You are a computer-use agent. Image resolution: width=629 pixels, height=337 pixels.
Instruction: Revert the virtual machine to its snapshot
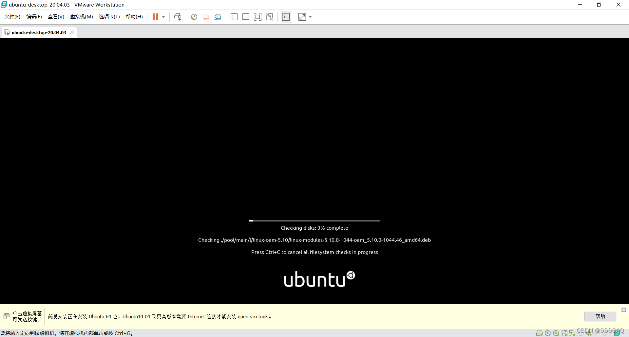206,17
